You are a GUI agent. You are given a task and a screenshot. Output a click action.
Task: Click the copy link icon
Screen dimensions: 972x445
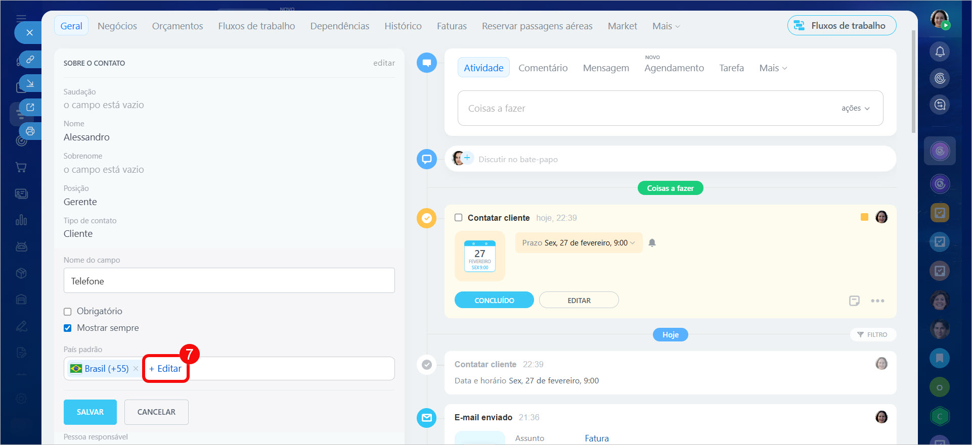pyautogui.click(x=30, y=60)
